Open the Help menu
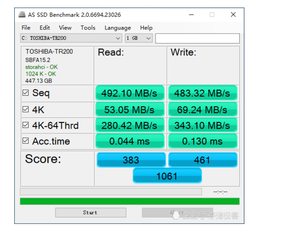This screenshot has width=293, height=226. pyautogui.click(x=146, y=28)
